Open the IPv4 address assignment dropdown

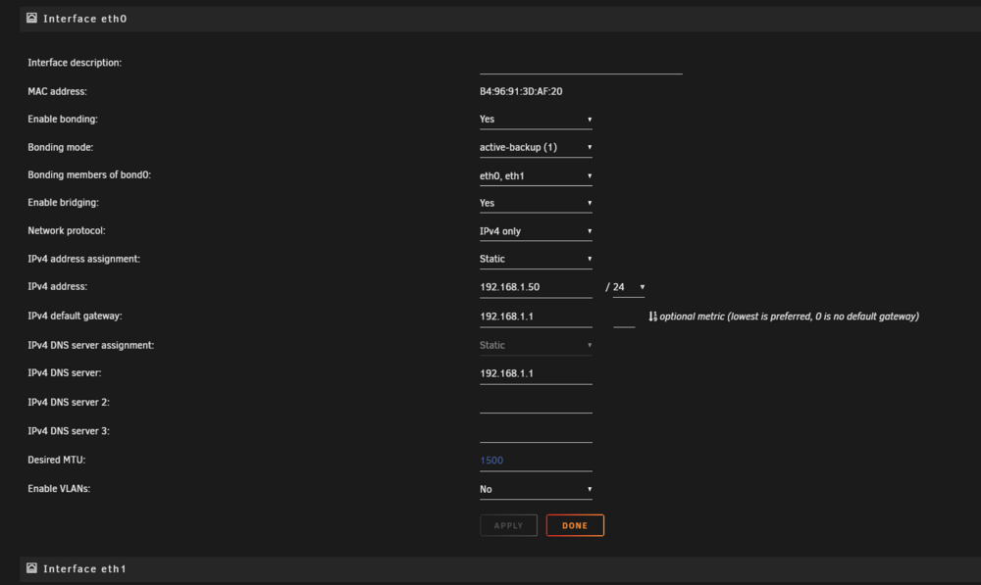point(536,259)
